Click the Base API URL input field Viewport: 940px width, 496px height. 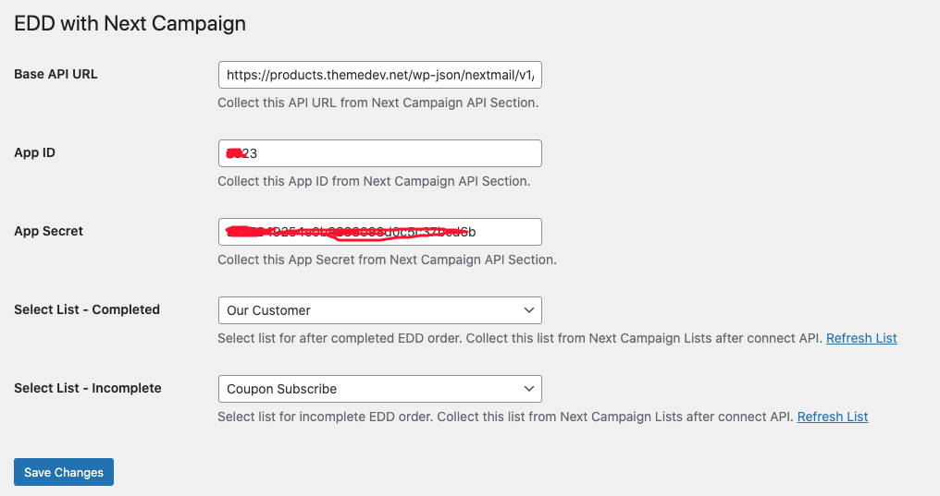click(x=379, y=75)
